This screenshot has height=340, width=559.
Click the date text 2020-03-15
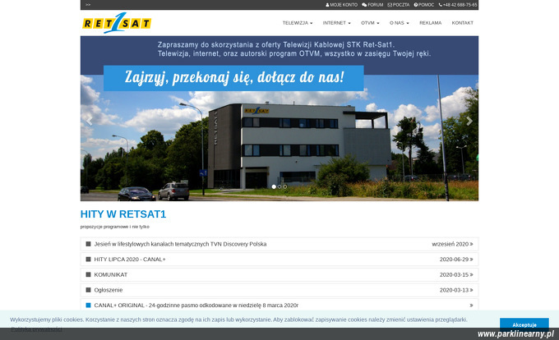click(454, 275)
